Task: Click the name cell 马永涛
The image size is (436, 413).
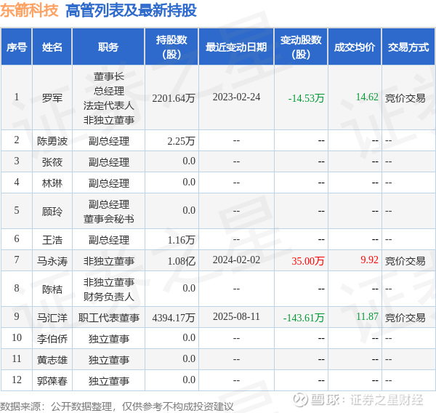Action: click(x=52, y=261)
